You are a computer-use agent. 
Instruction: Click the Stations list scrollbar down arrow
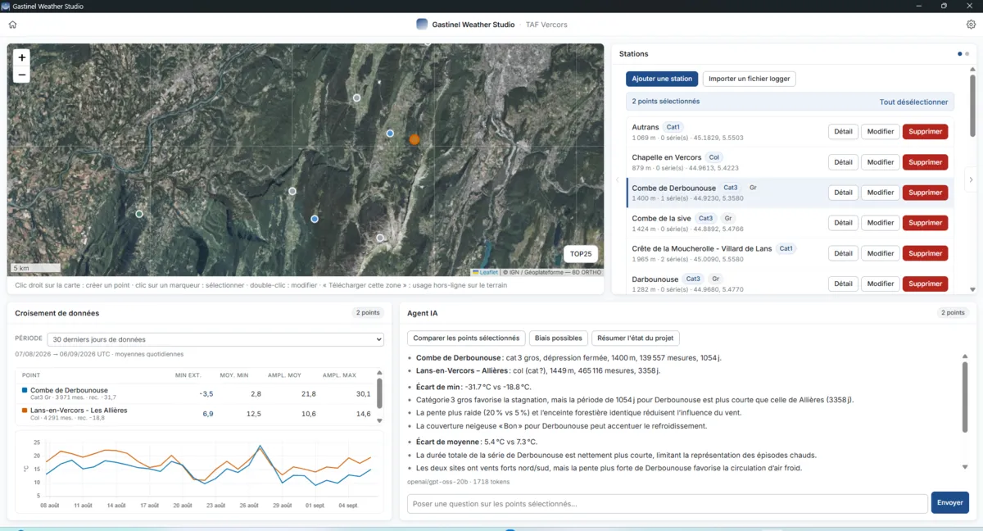coord(972,289)
